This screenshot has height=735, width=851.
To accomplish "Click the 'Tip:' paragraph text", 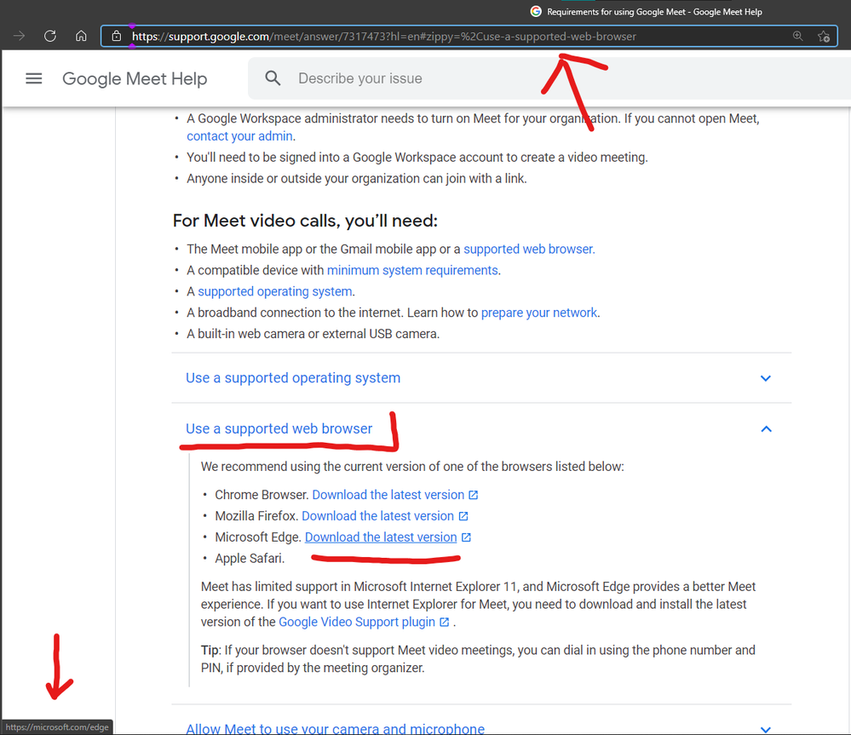I will pos(478,658).
